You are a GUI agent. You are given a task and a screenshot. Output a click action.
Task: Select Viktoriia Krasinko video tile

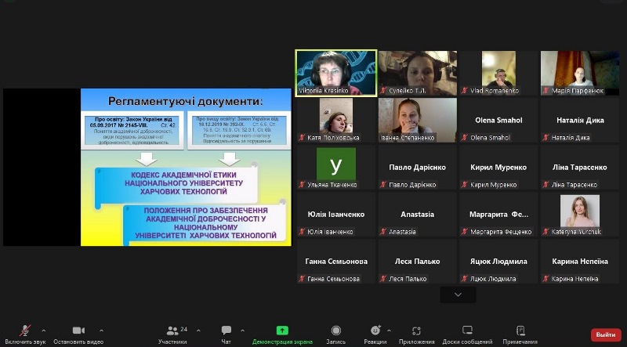tap(336, 73)
